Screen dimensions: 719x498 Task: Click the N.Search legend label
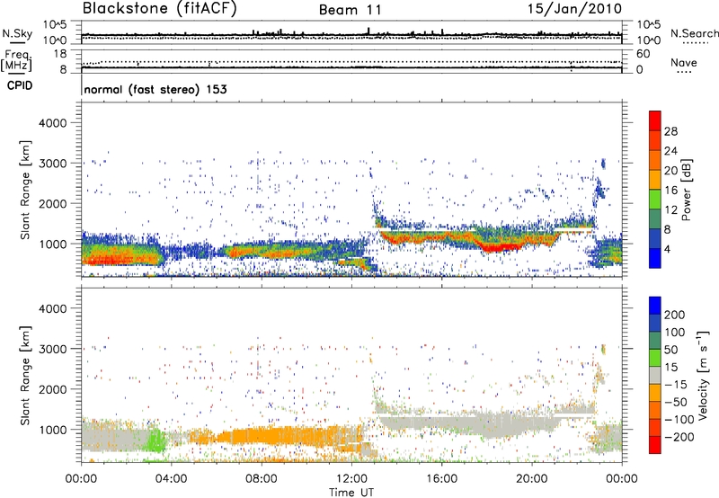(x=694, y=33)
